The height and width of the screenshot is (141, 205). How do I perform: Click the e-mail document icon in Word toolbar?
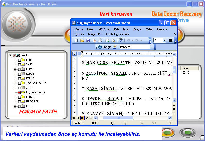tap(100, 40)
